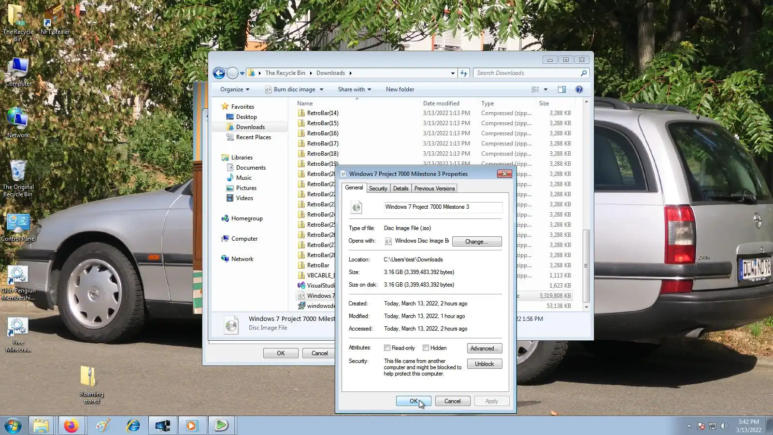Expand breadcrumb arrow after The Recycle Bin

click(x=311, y=73)
